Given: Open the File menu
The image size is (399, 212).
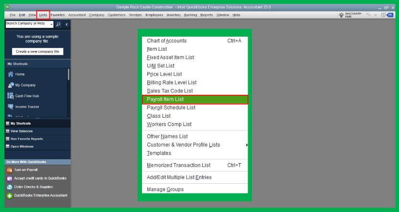Looking at the screenshot, I should point(12,15).
